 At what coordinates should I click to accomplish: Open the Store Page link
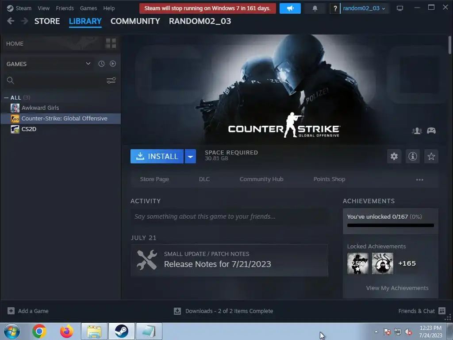[x=154, y=179]
